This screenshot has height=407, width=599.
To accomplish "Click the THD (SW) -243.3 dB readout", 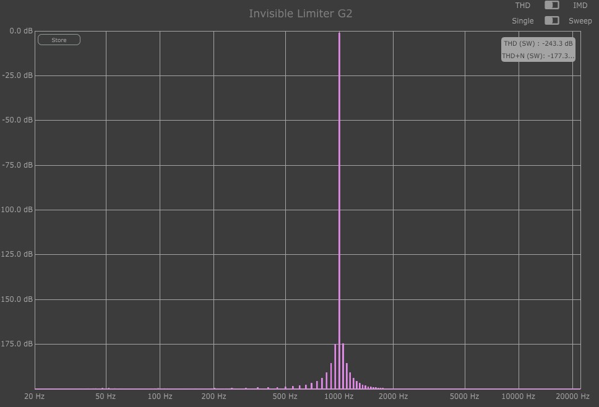I will (x=538, y=43).
